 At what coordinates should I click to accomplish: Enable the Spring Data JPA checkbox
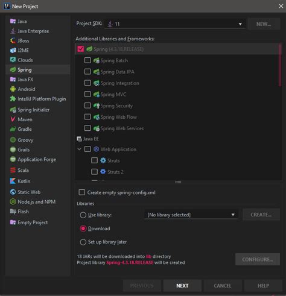click(87, 72)
